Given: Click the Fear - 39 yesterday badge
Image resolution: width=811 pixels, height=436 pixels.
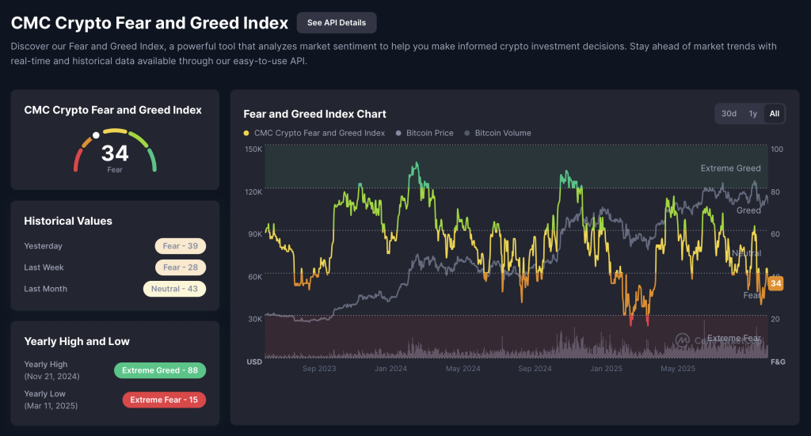Looking at the screenshot, I should point(180,246).
